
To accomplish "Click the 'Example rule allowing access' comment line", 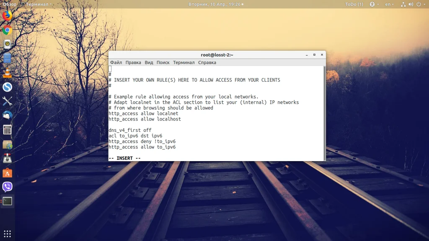I will coord(183,97).
